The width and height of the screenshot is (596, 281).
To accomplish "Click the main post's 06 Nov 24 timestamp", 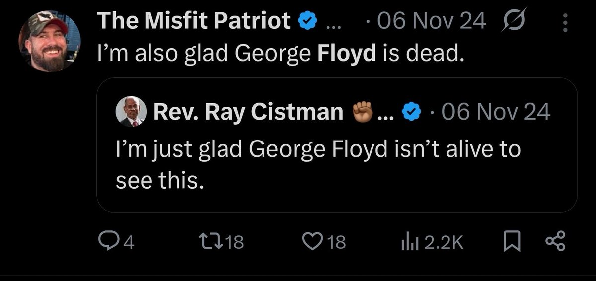I will (432, 22).
